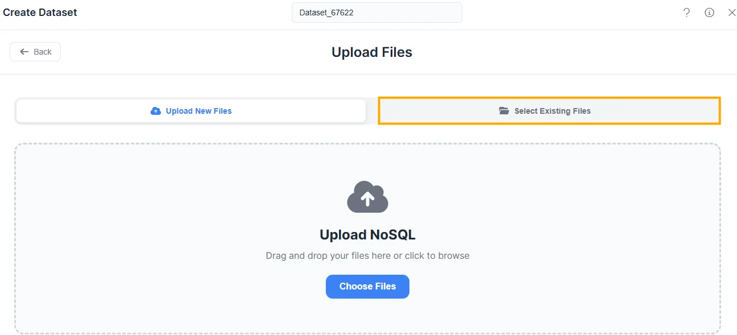Click the large cloud upload icon
The height and width of the screenshot is (335, 737).
[367, 197]
